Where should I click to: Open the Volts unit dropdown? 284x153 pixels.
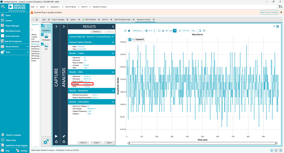pyautogui.click(x=194, y=31)
